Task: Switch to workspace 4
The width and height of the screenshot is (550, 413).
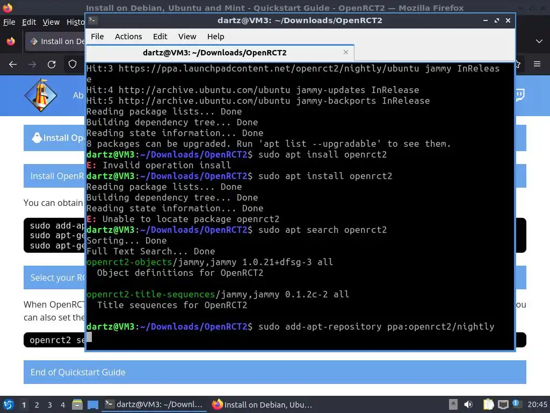Action: [x=63, y=405]
